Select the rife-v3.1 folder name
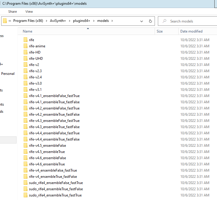This screenshot has width=217, height=200. 35,90
